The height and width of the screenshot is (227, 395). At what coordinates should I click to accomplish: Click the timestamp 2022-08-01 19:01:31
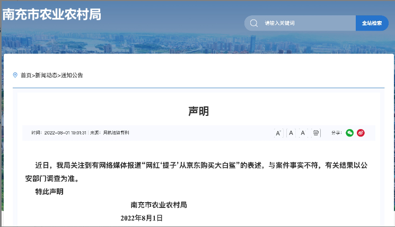click(x=65, y=133)
